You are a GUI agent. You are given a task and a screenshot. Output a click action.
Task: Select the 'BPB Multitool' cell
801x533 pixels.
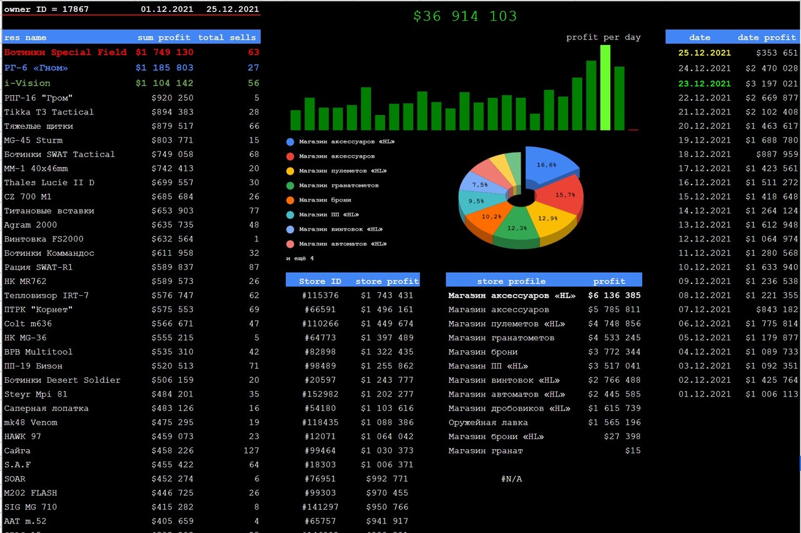point(38,352)
